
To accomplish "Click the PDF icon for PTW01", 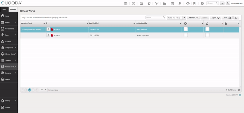I will [x=52, y=35].
